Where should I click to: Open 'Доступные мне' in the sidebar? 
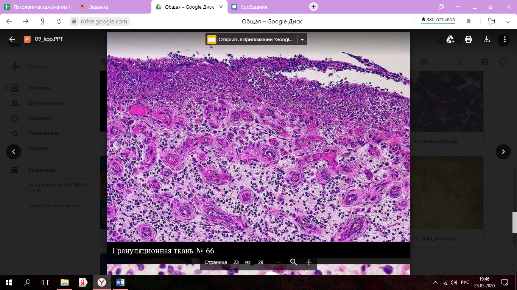(47, 103)
